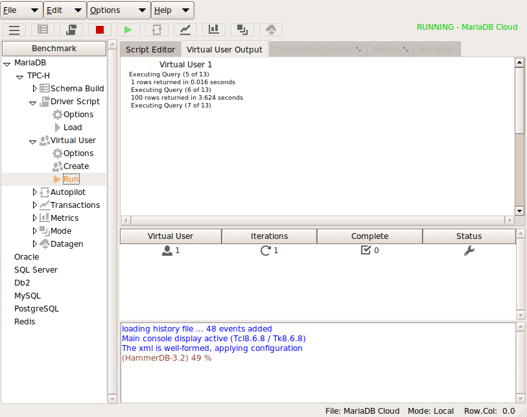Select MySQL in the benchmark tree
The height and width of the screenshot is (417, 527).
pyautogui.click(x=28, y=296)
